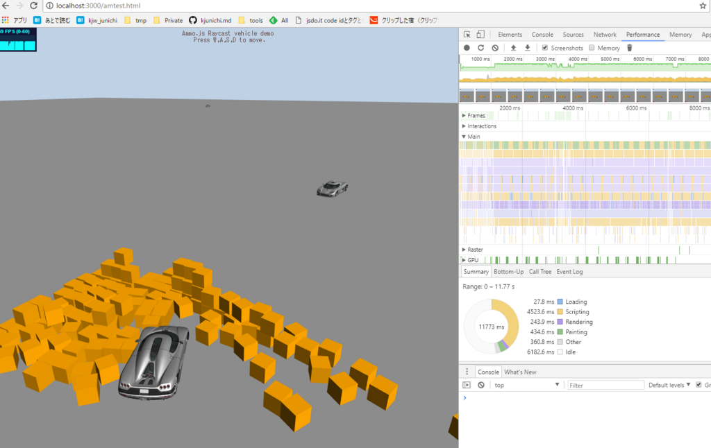Click the Rendering purple legend swatch
This screenshot has width=711, height=448.
point(560,322)
